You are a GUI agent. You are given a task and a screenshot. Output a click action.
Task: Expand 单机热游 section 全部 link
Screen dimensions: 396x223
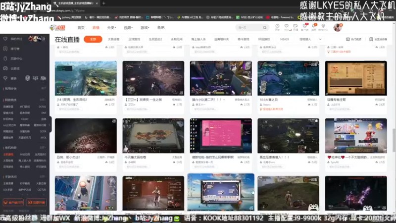coord(43,147)
